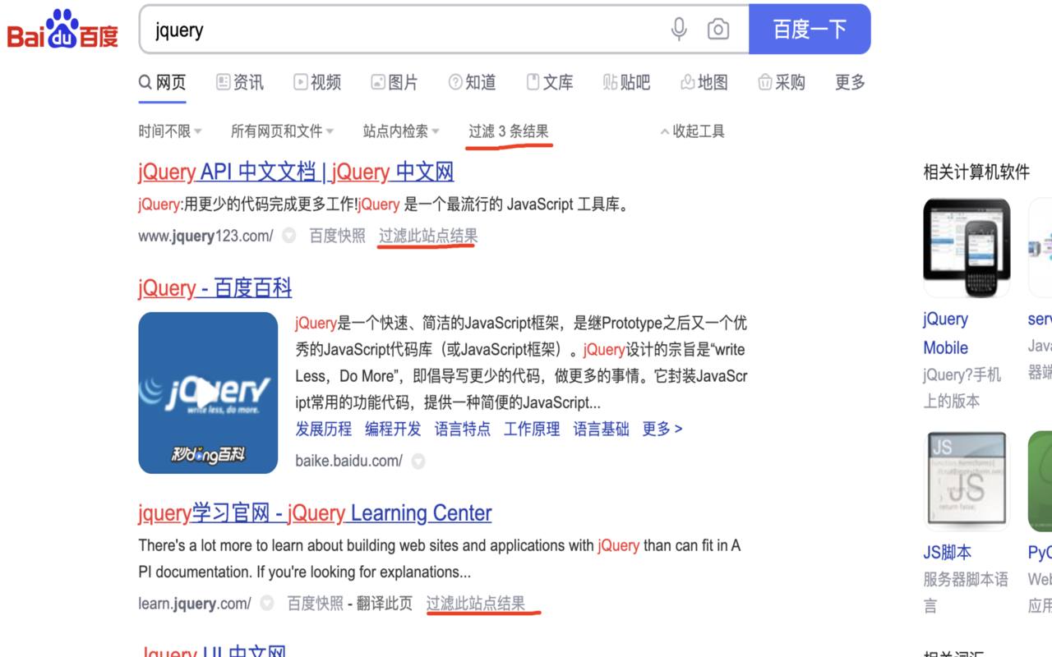
Task: Expand arrow next to www.jquery123.com
Action: pyautogui.click(x=289, y=237)
